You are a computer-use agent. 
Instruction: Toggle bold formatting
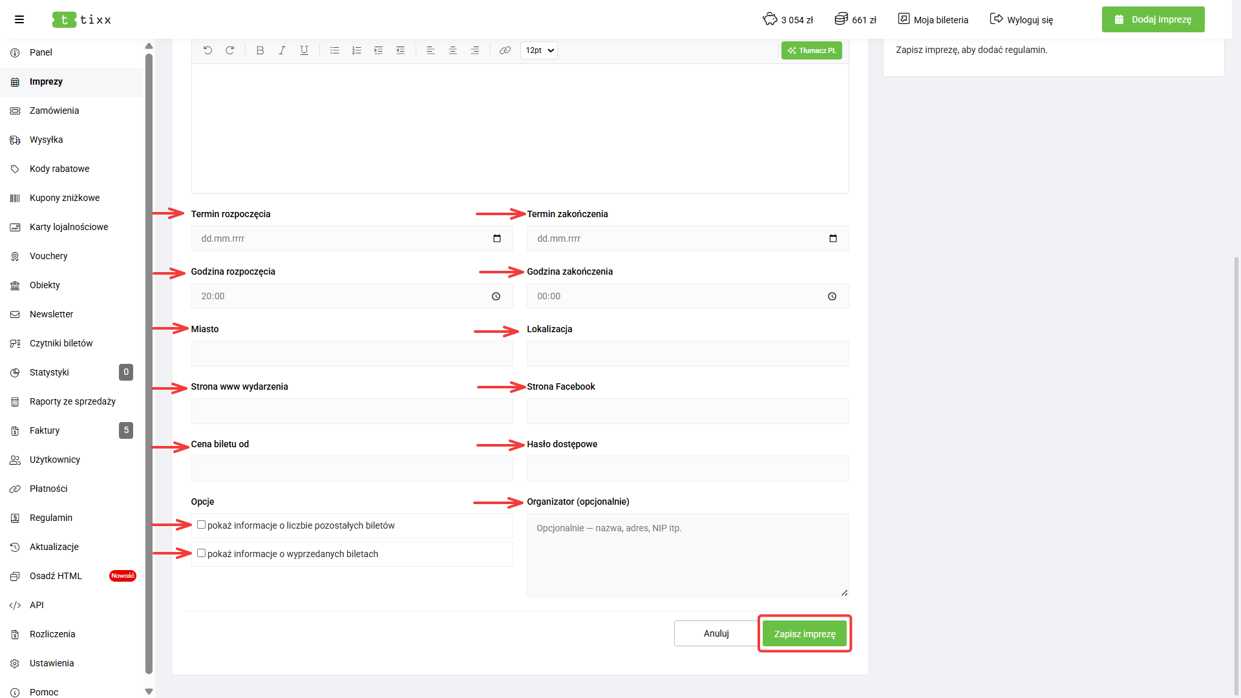(x=260, y=50)
